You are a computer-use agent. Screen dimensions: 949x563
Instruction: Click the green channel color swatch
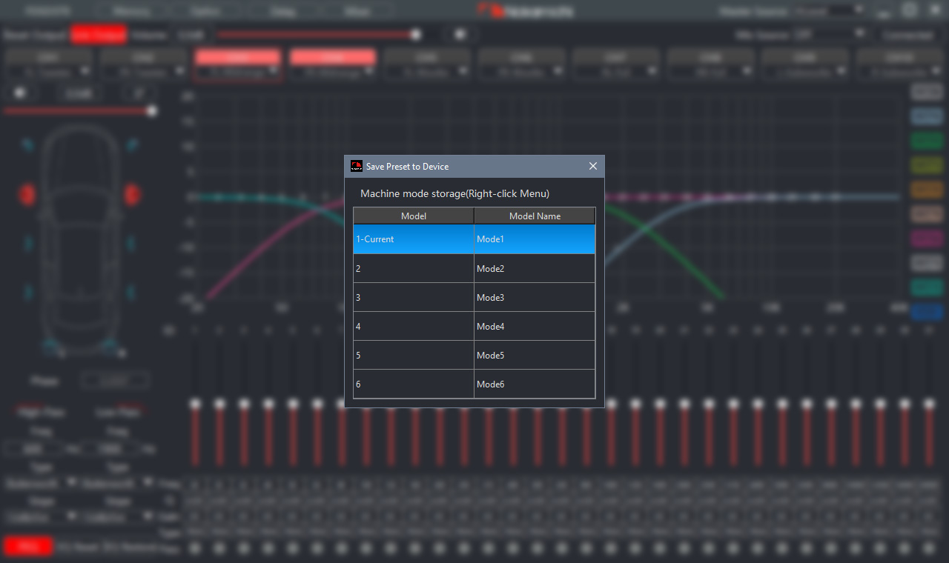tap(925, 141)
